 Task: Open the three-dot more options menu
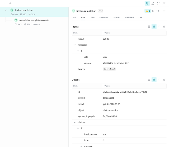(164, 11)
